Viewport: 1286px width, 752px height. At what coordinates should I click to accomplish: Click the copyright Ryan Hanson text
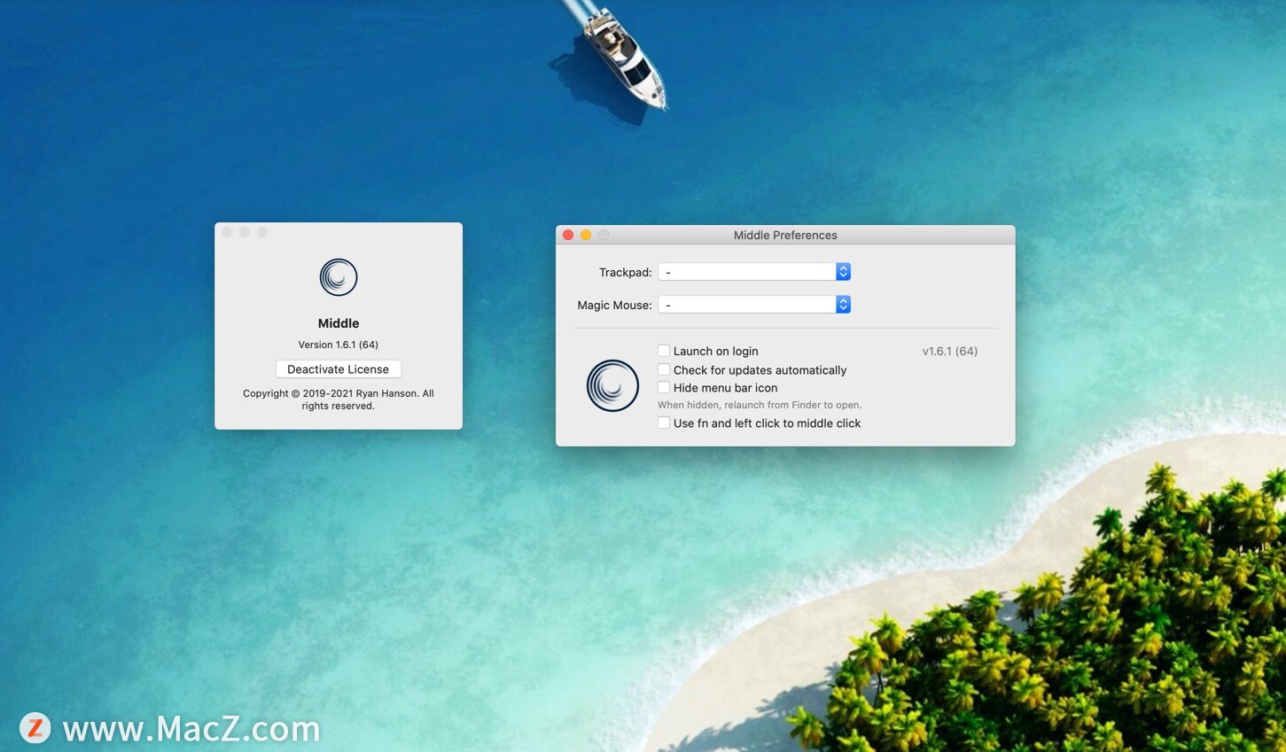[339, 399]
